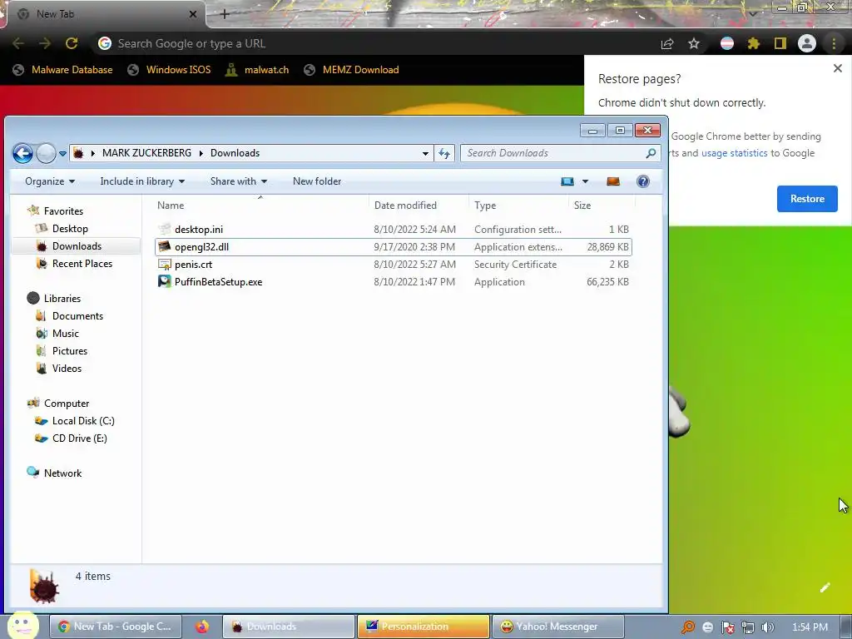Click the opengl32.dll file icon

tap(164, 246)
